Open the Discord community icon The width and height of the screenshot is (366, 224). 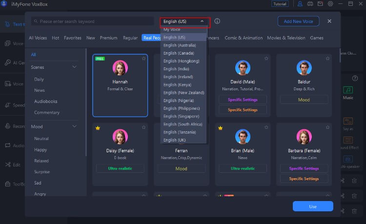[310, 4]
